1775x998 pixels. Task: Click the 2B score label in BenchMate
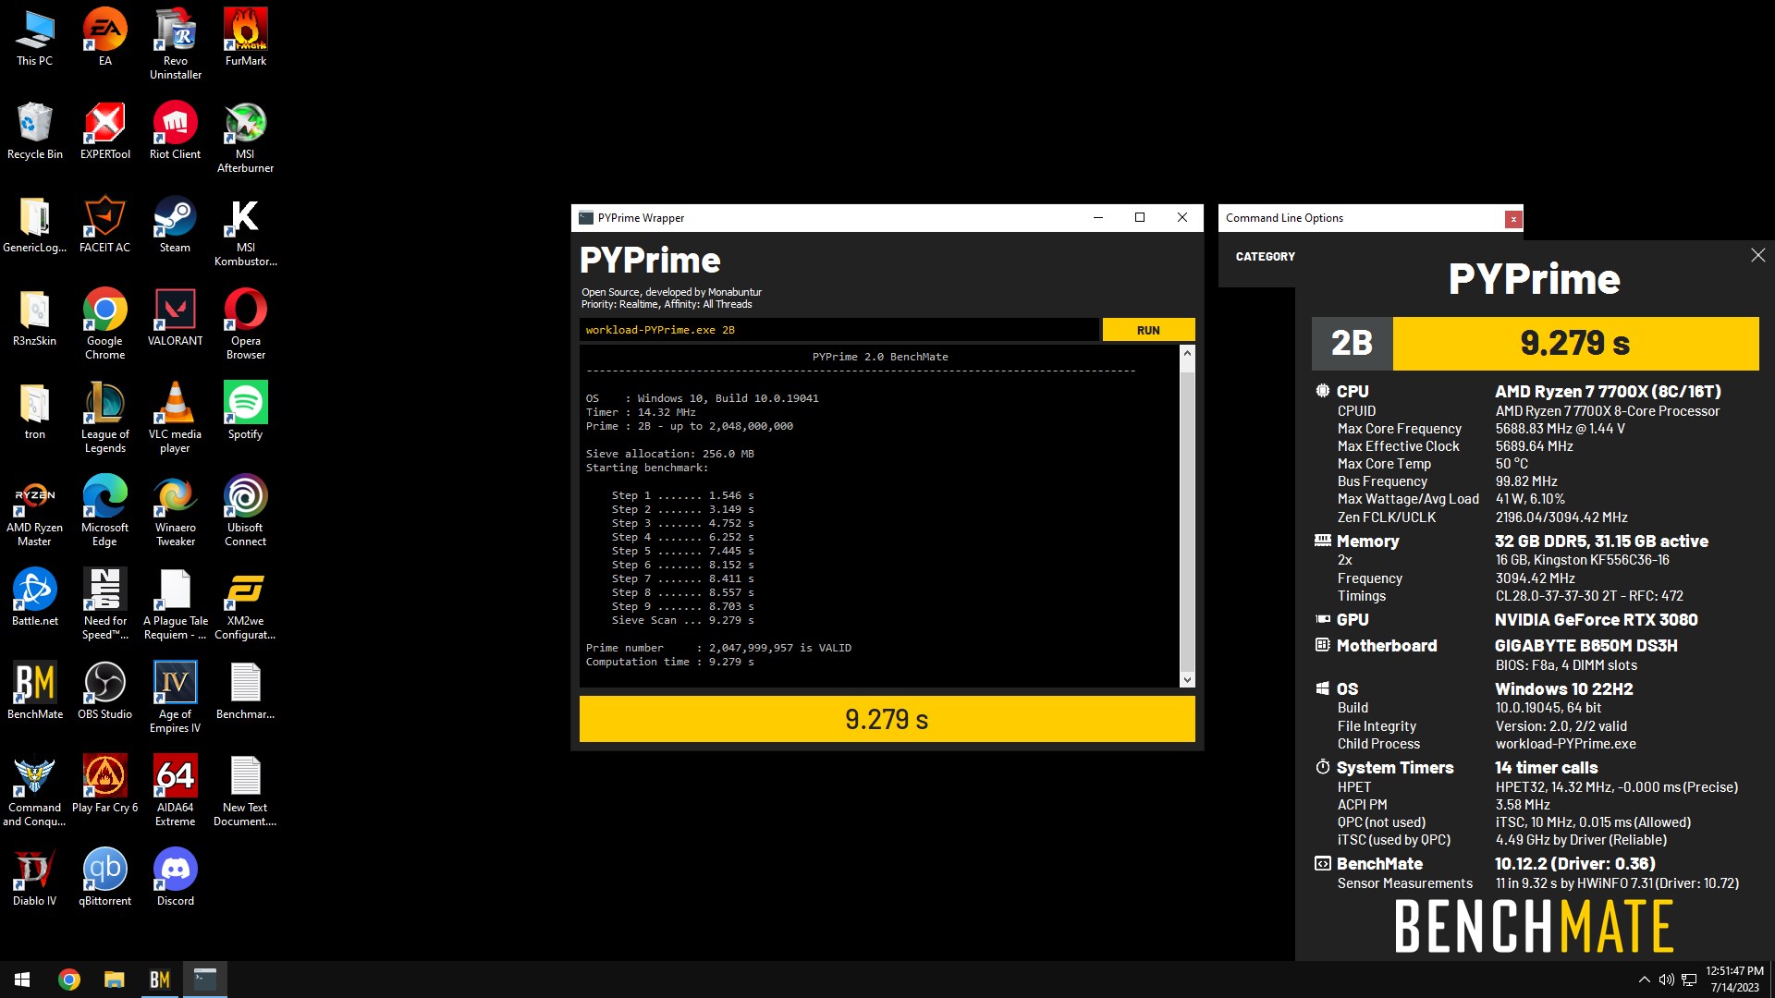(x=1352, y=343)
